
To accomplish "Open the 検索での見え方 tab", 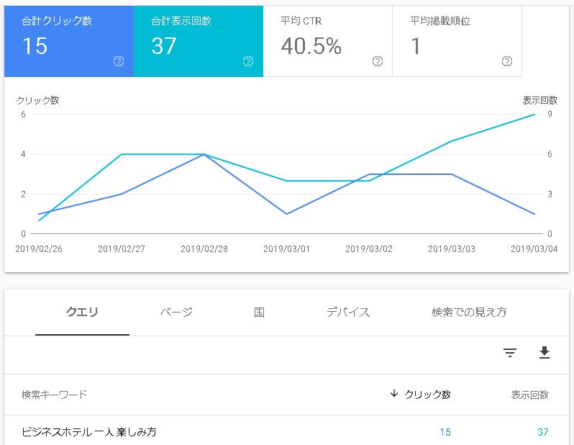I will click(x=469, y=313).
